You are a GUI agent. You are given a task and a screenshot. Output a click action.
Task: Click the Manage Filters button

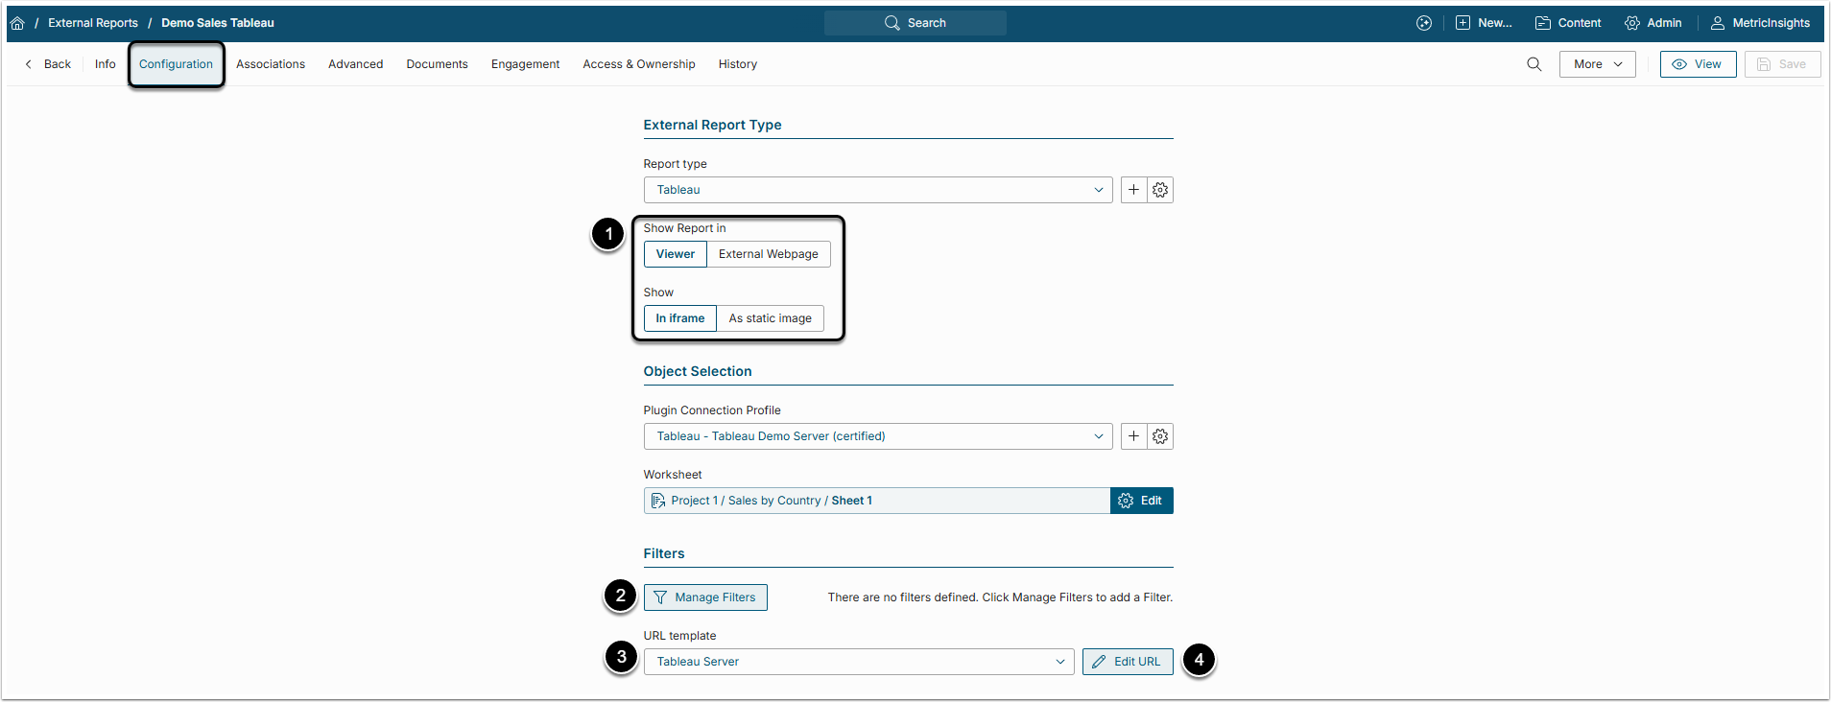[x=705, y=597]
